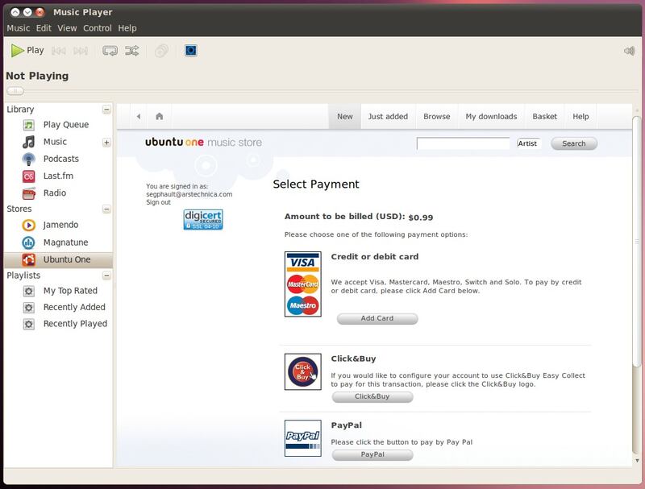The width and height of the screenshot is (645, 489).
Task: Select Last.fm in the Library list
Action: pyautogui.click(x=58, y=176)
